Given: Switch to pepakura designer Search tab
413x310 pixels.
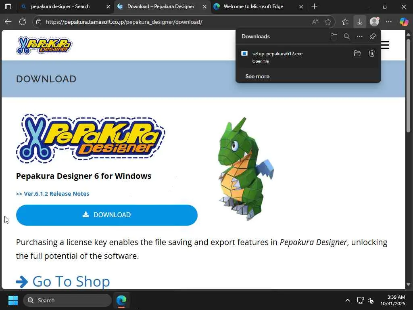Looking at the screenshot, I should [x=60, y=6].
